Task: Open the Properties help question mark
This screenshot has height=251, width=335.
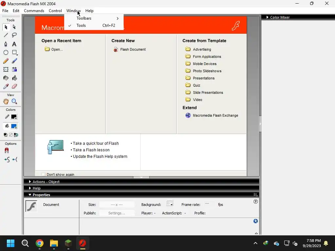Action: pos(256,201)
